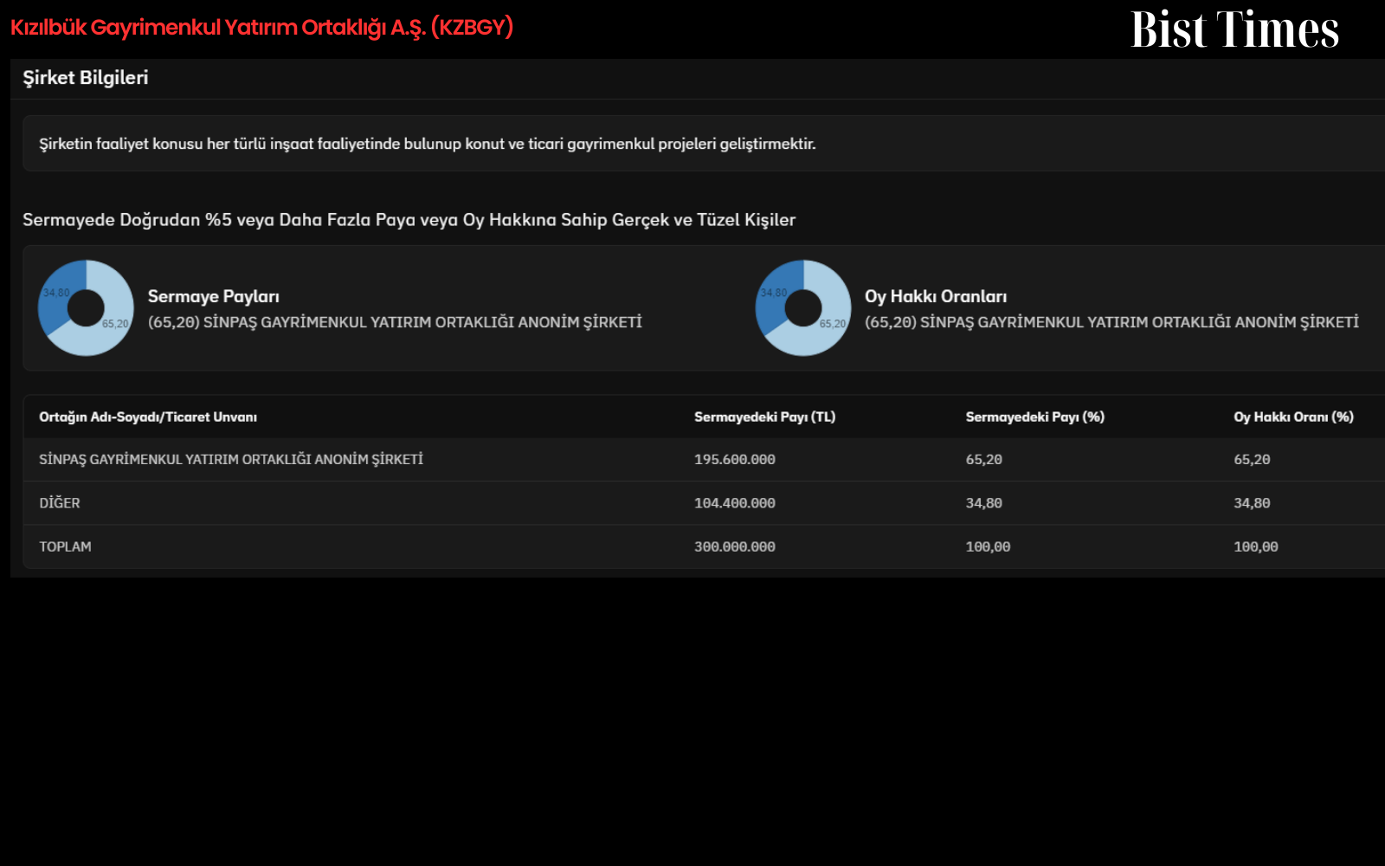Click the Oy Hakkı chart legend entry
This screenshot has width=1385, height=866.
[1111, 322]
